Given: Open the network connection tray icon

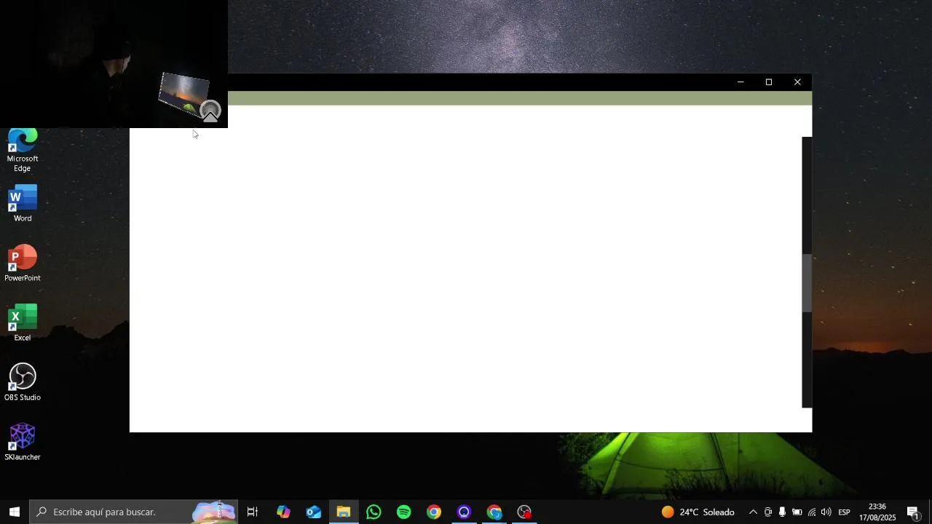Looking at the screenshot, I should coord(812,512).
